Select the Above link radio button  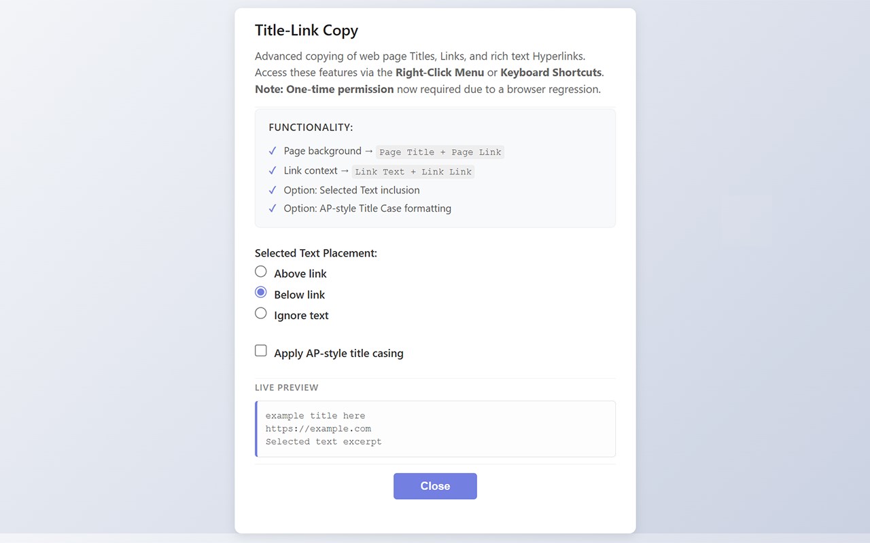pos(261,271)
